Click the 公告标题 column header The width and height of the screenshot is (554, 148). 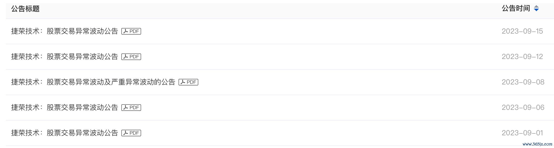[x=25, y=9]
